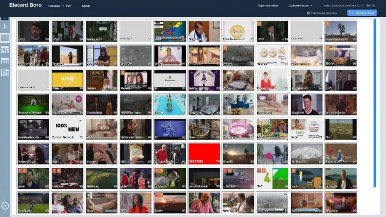Click the circled up-arrow icon at bottom left
Viewport: 386px width, 217px height.
point(5,206)
